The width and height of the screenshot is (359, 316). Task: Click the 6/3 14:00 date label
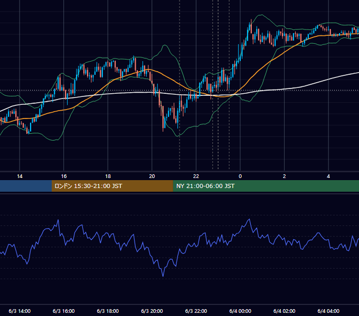point(20,311)
